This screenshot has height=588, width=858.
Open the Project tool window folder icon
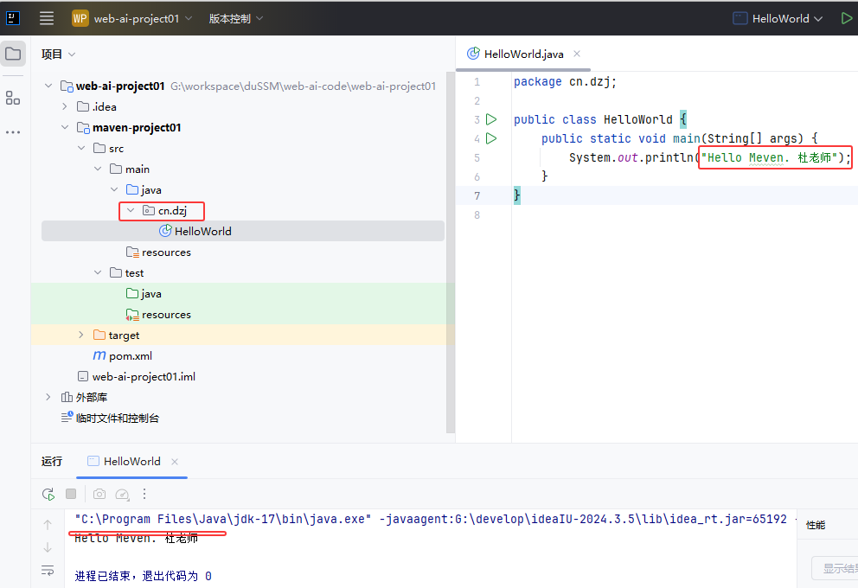click(13, 54)
